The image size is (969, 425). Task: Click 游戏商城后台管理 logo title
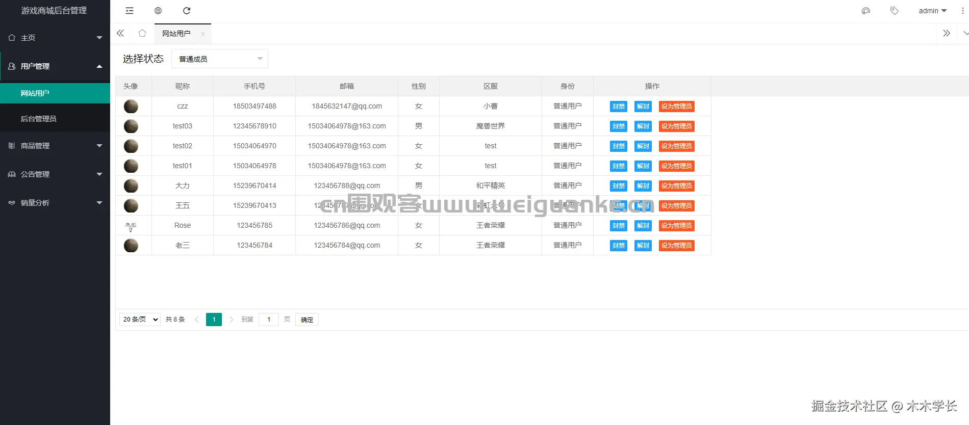pyautogui.click(x=54, y=11)
